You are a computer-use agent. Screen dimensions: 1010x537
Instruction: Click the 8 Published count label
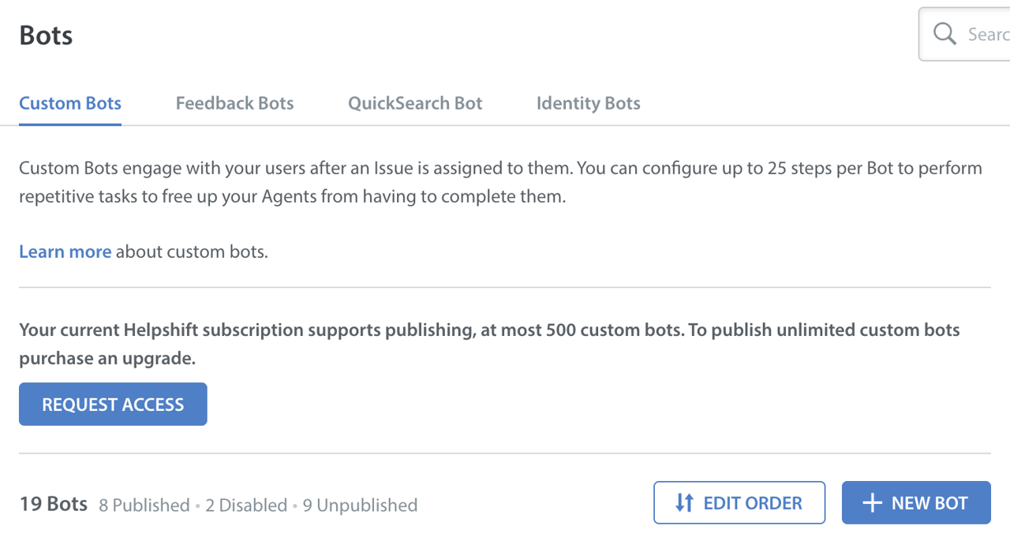(x=144, y=505)
